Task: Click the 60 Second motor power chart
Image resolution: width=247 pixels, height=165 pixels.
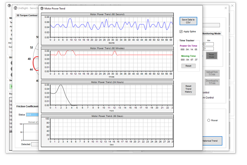Action: (111, 27)
